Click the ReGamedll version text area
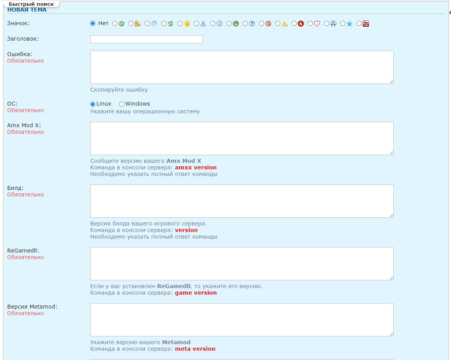Screen dimensions: 451x360 242,264
